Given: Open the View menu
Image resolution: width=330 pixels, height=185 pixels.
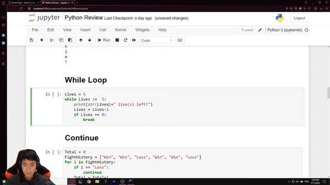Looking at the screenshot, I should click(x=67, y=30).
